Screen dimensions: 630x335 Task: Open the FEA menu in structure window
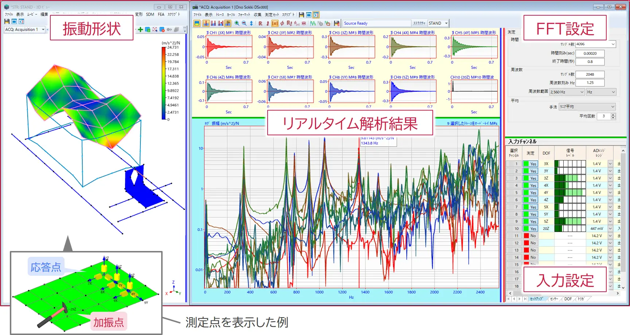click(161, 15)
